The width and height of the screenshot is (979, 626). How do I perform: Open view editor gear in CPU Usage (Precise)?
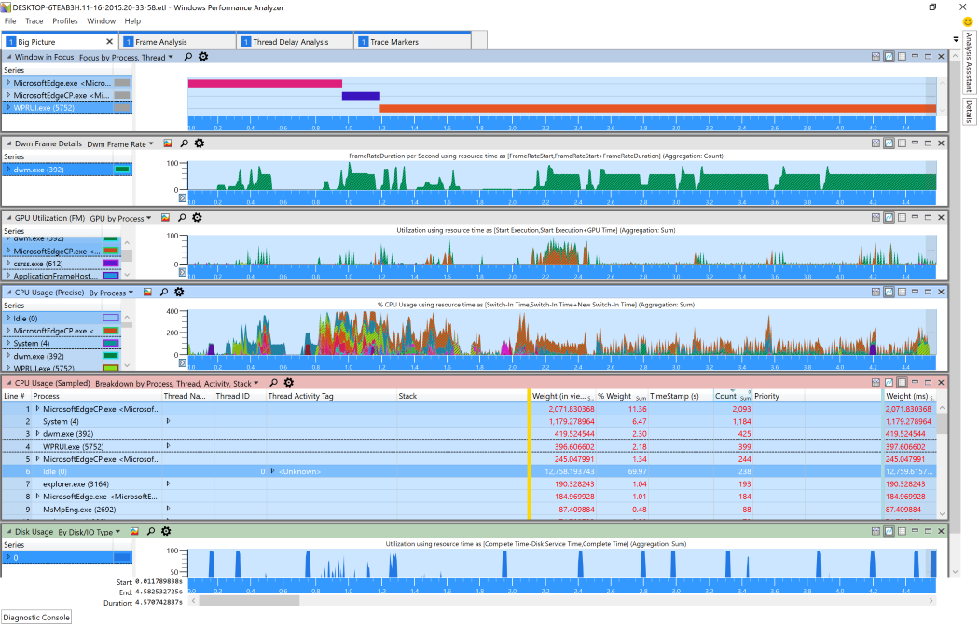click(179, 293)
